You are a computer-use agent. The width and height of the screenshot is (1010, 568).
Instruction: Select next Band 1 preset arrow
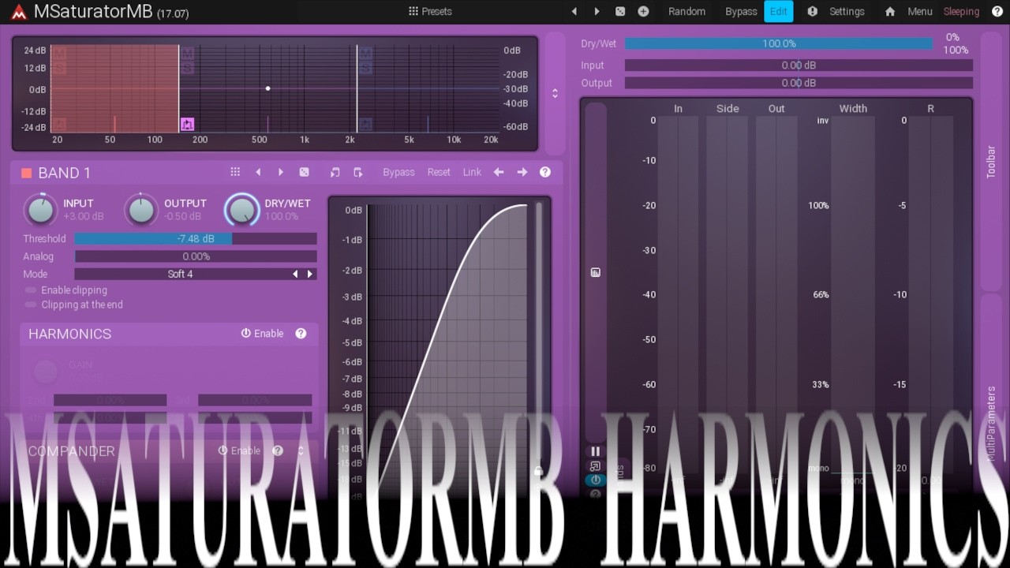[281, 172]
